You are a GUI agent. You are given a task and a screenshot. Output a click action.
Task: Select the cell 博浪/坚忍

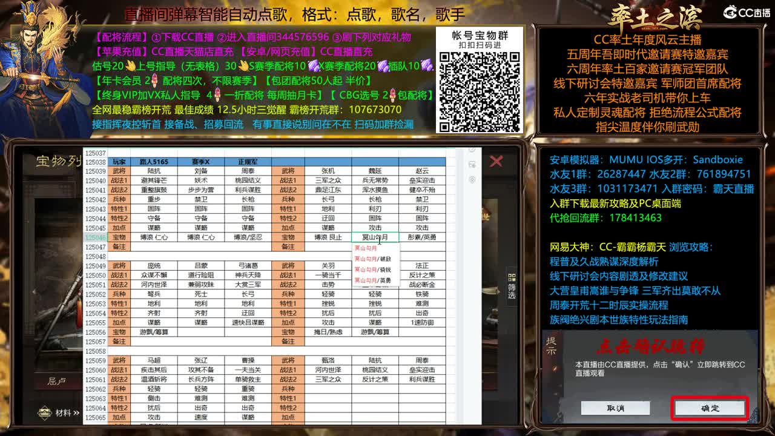(x=248, y=237)
